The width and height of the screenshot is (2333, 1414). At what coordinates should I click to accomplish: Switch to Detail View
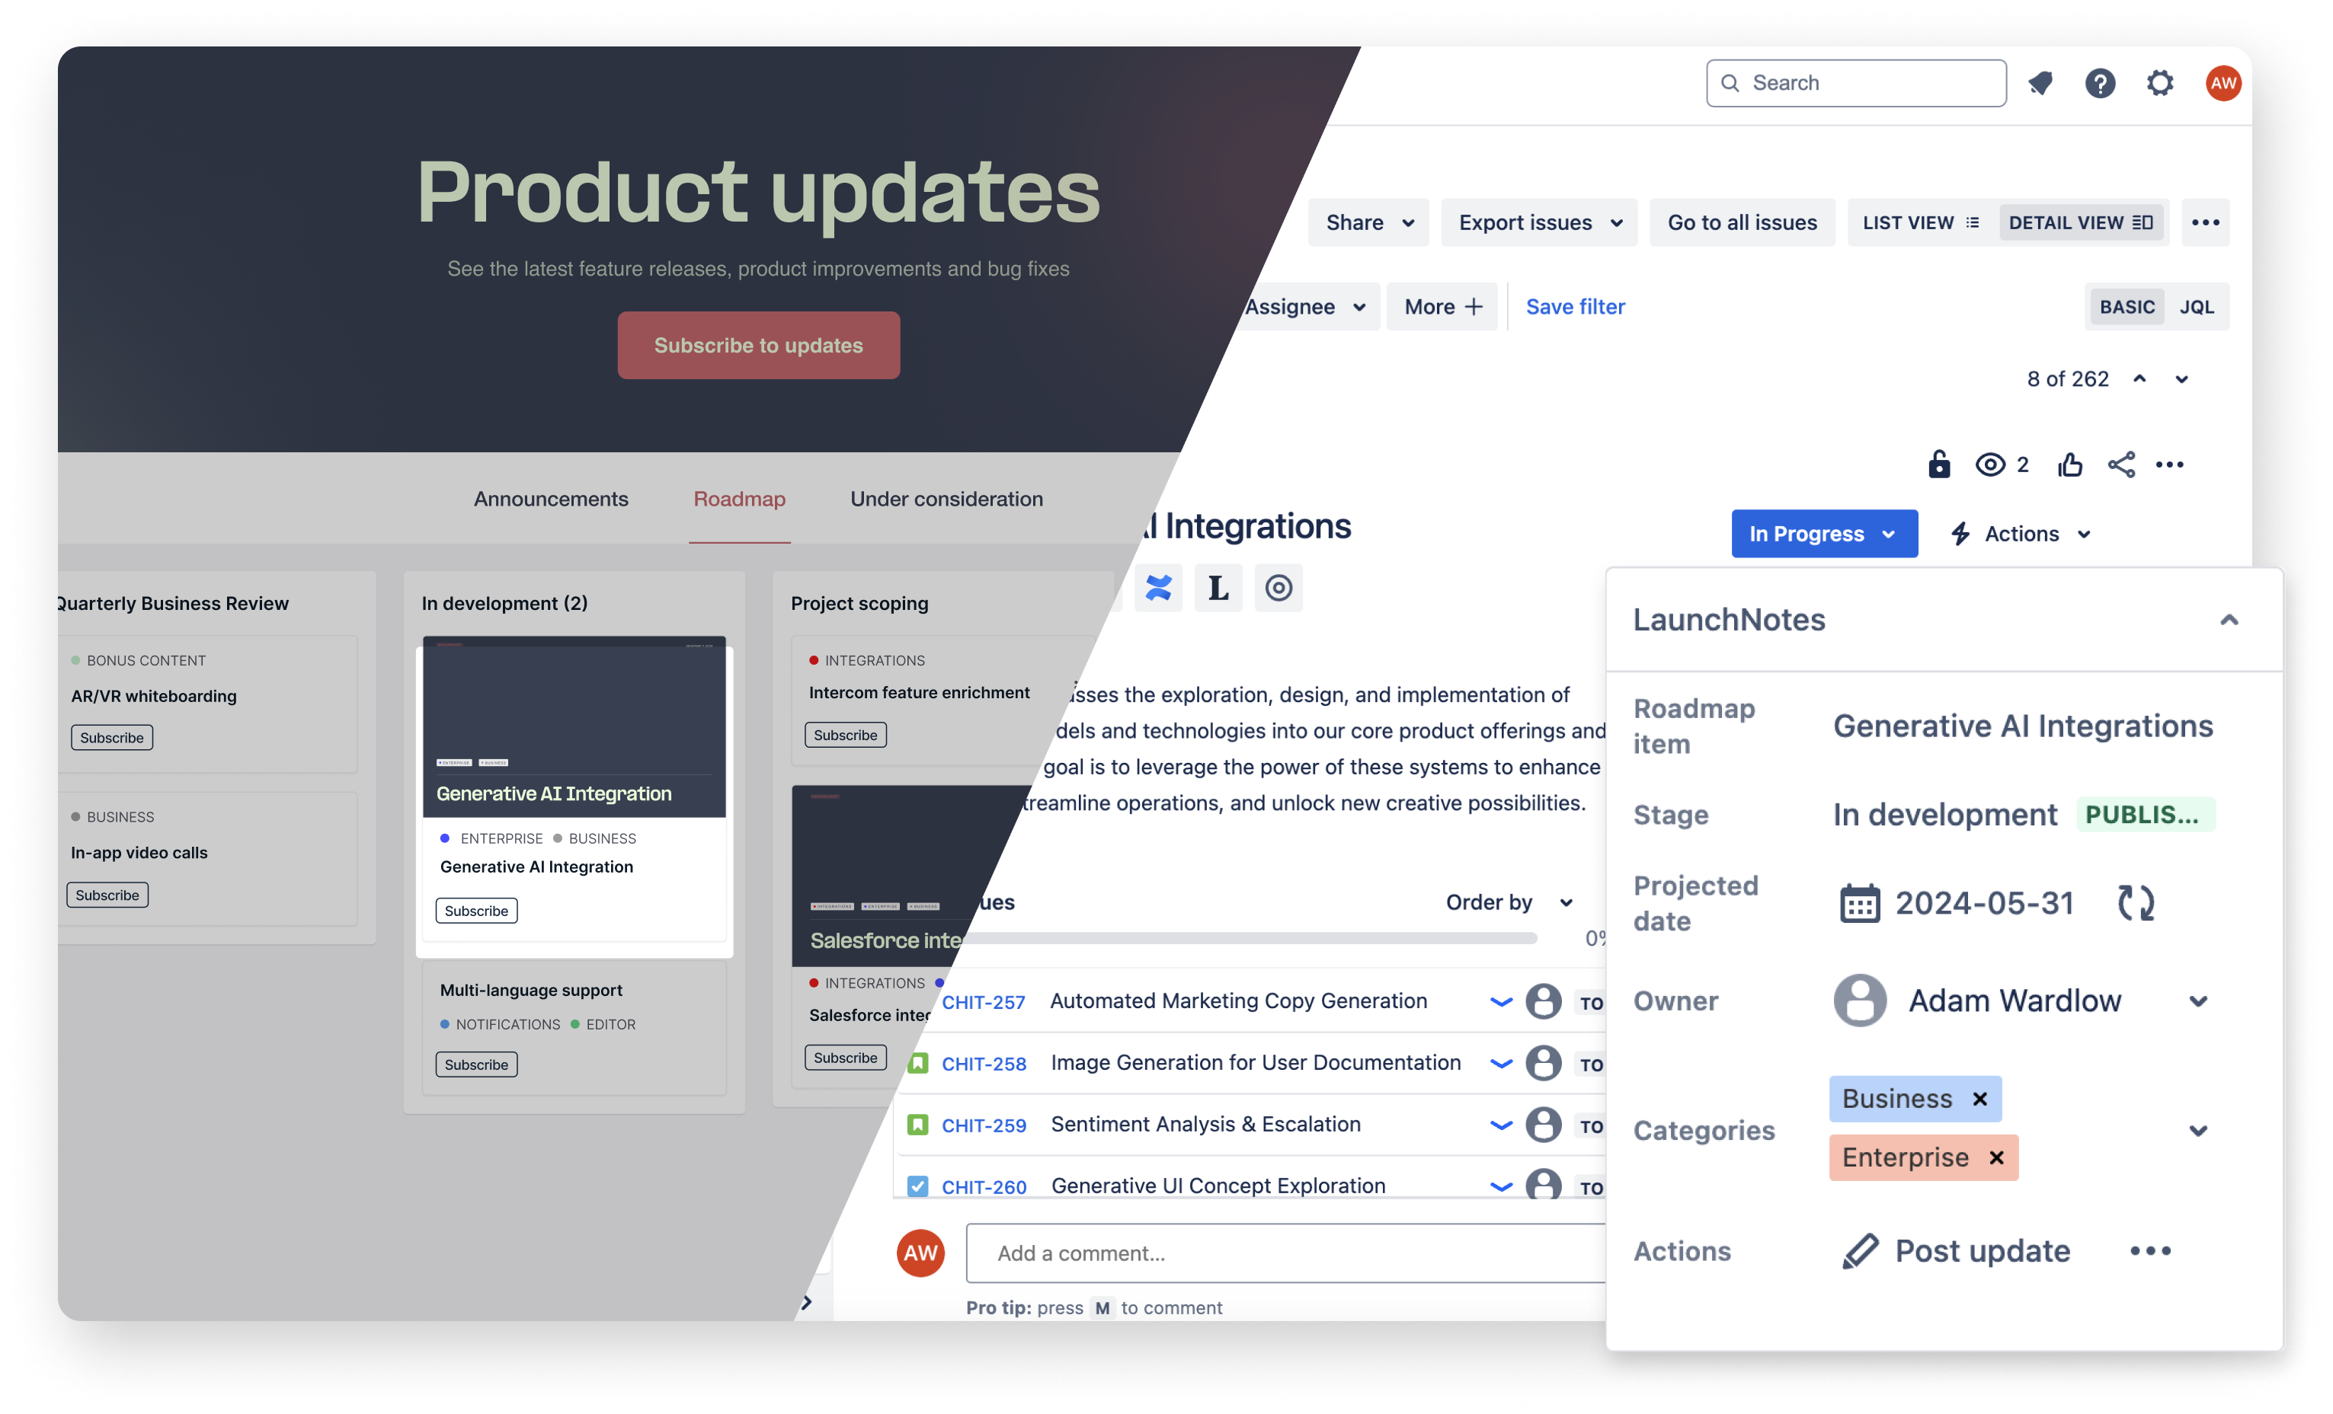[2081, 222]
